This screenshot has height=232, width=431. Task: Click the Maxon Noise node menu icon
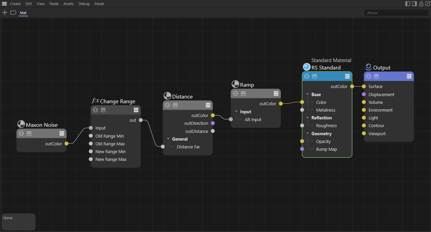click(62, 134)
